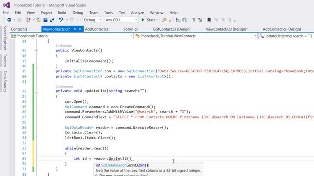This screenshot has width=314, height=176.
Task: Switch to the Form1.cs tab
Action: [x=131, y=29]
